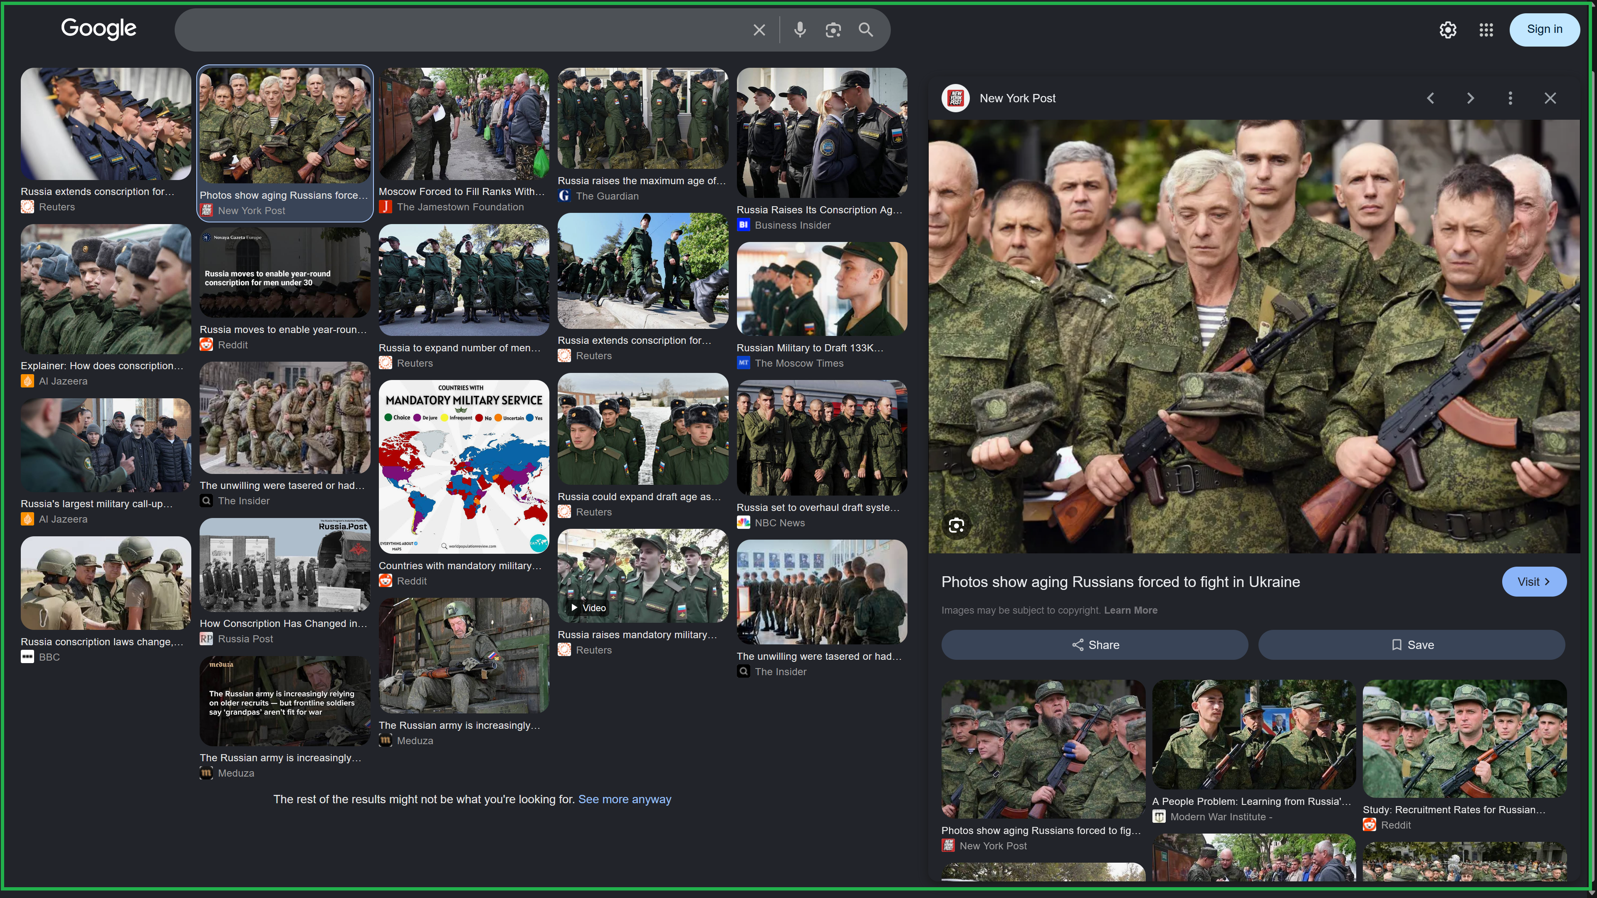Open the large preview photo of soldiers
Screen dimensions: 1597x898
tap(1253, 336)
